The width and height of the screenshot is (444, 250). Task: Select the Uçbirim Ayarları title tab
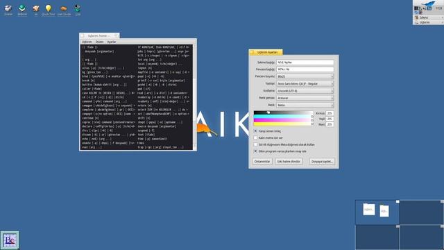(266, 52)
